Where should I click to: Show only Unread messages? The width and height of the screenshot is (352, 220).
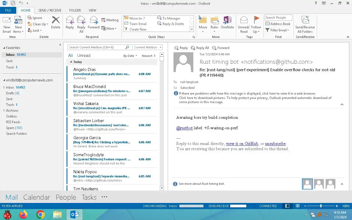click(x=84, y=56)
